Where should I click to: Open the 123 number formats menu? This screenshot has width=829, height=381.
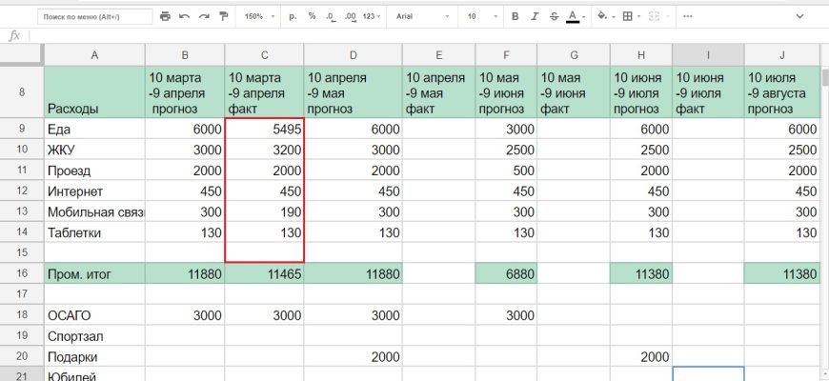pyautogui.click(x=373, y=17)
